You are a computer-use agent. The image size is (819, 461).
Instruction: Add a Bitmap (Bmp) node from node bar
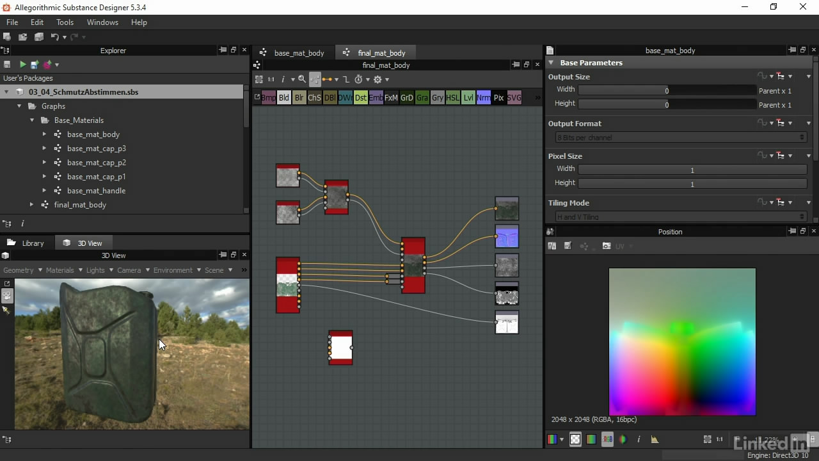pos(269,98)
